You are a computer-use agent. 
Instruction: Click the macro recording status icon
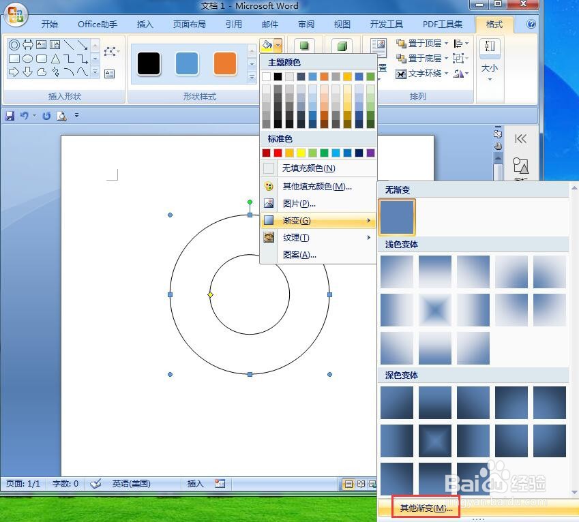click(220, 484)
